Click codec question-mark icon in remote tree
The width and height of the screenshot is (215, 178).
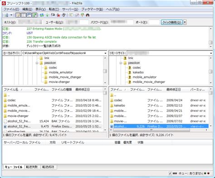(x=129, y=68)
